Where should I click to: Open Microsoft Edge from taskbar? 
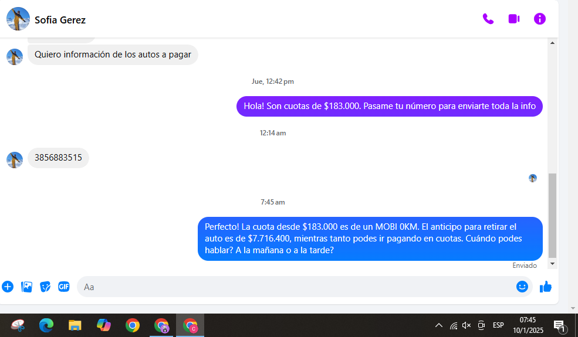(x=46, y=325)
